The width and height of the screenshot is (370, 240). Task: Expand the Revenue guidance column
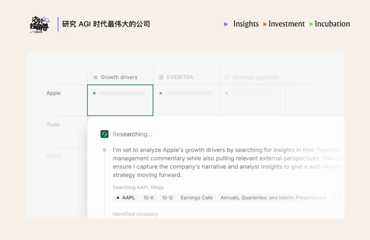256,77
